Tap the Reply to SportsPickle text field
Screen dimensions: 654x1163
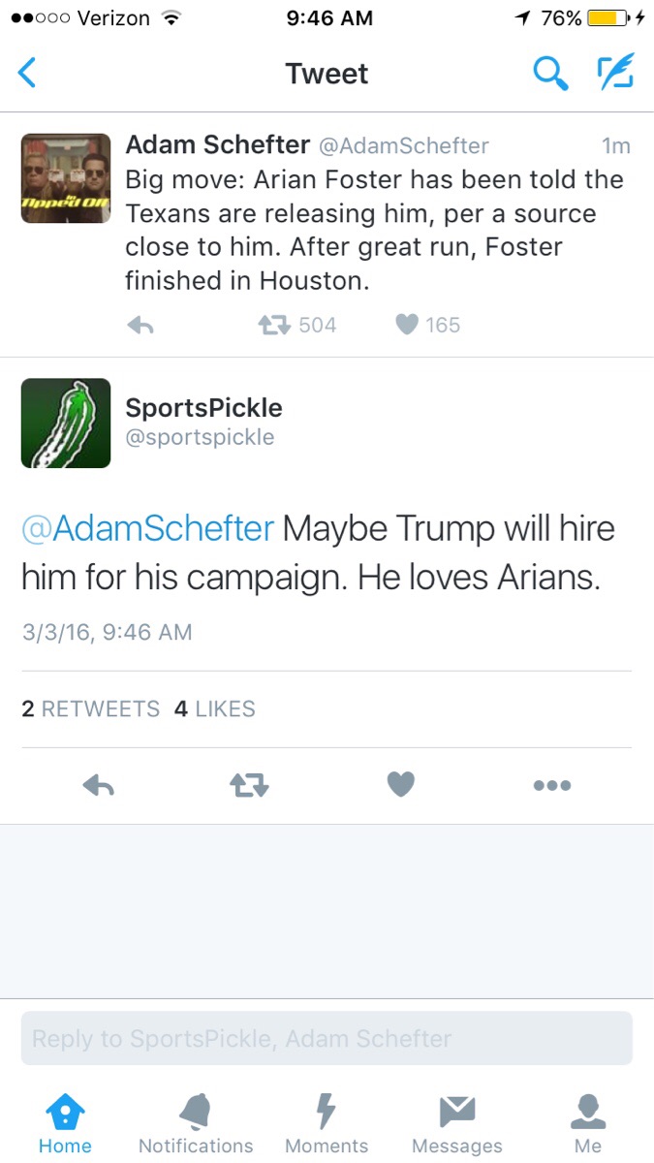[x=327, y=1039]
